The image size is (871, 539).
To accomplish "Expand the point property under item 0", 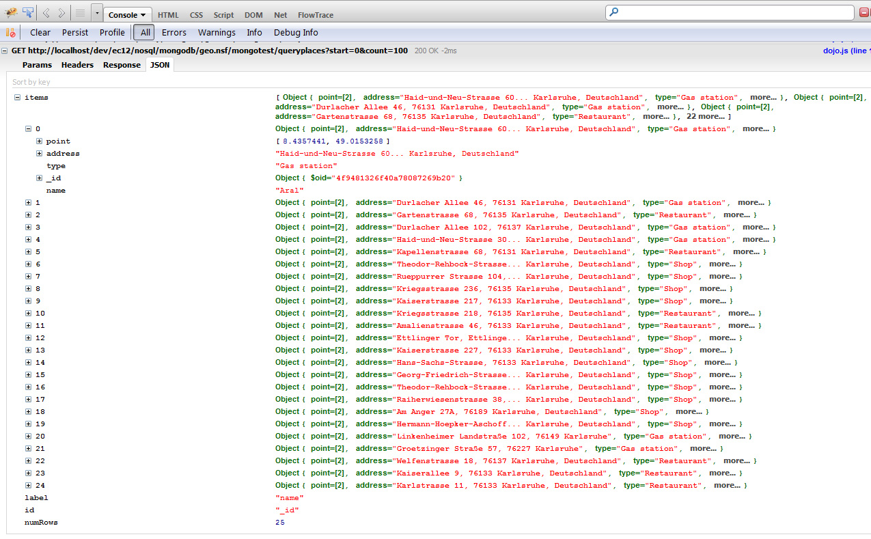I will tap(40, 141).
